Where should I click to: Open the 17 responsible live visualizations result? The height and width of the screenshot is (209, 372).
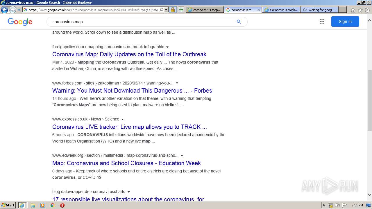pyautogui.click(x=128, y=199)
